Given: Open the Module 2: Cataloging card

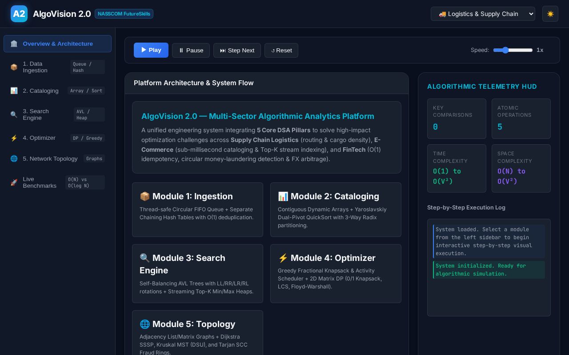Looking at the screenshot, I should pyautogui.click(x=336, y=209).
